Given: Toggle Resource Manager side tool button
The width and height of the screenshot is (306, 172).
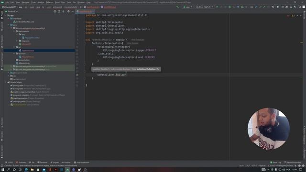Looking at the screenshot, I should (x=2, y=61).
